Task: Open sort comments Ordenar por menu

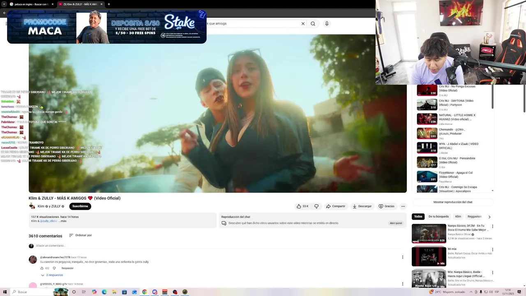Action: (81, 236)
